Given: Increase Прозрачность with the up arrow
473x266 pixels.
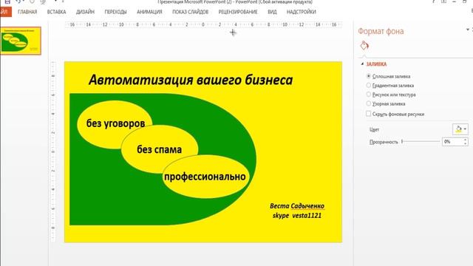Looking at the screenshot, I should [465, 140].
